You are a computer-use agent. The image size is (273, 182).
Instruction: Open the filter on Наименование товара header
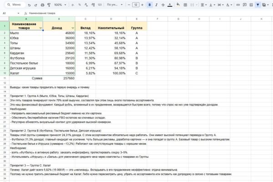(40, 28)
